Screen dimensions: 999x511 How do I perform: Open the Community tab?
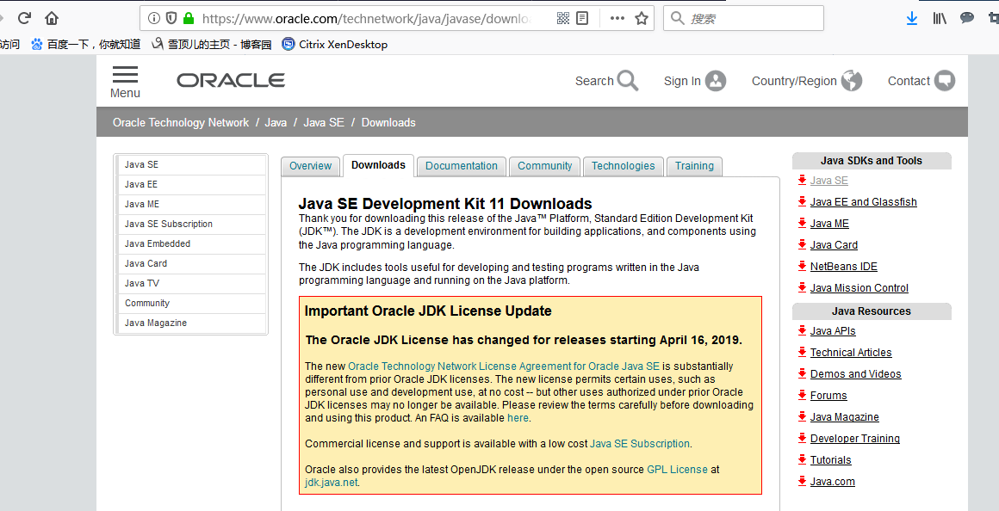click(545, 166)
